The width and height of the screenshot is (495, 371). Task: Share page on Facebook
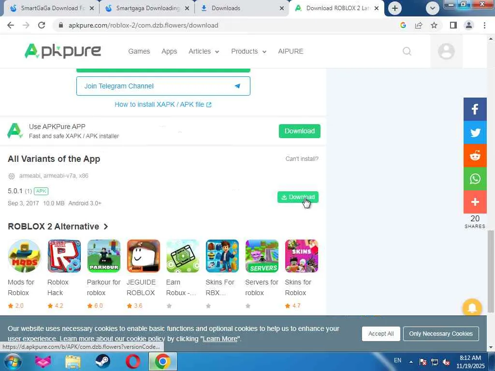(x=475, y=110)
